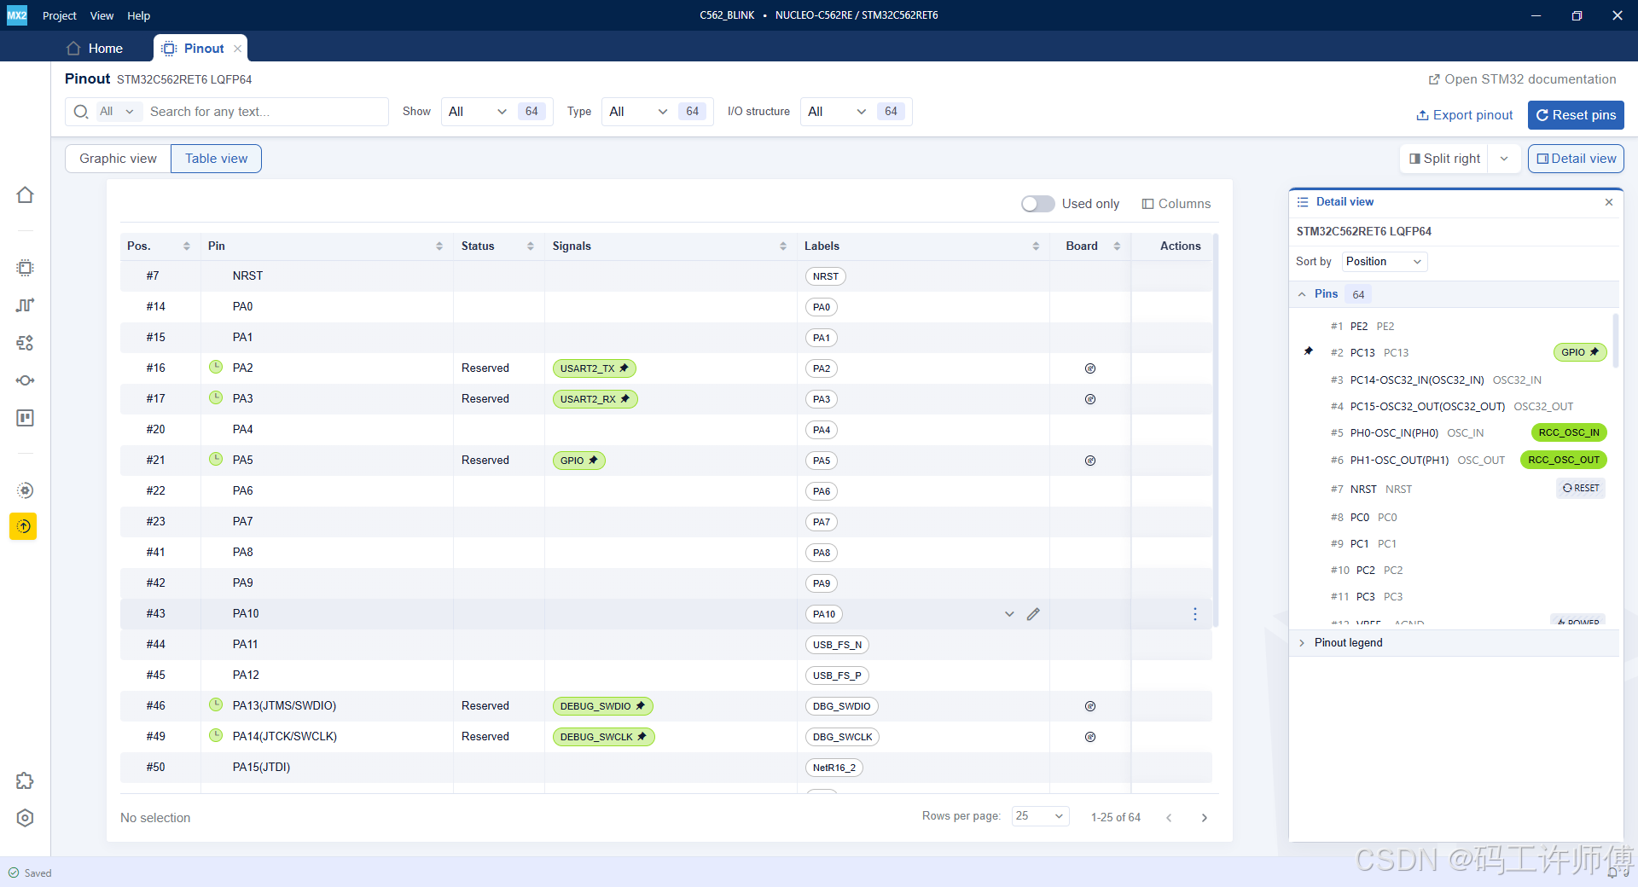Viewport: 1638px width, 887px height.
Task: Collapse the Pins section
Action: (x=1302, y=294)
